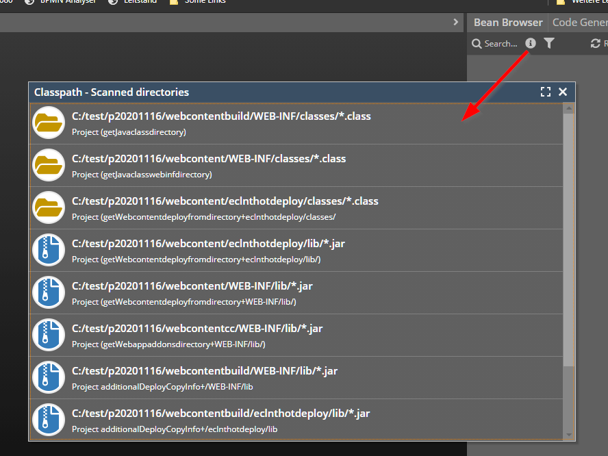Collapse panel with the right chevron arrow
This screenshot has height=456, width=608.
click(456, 22)
